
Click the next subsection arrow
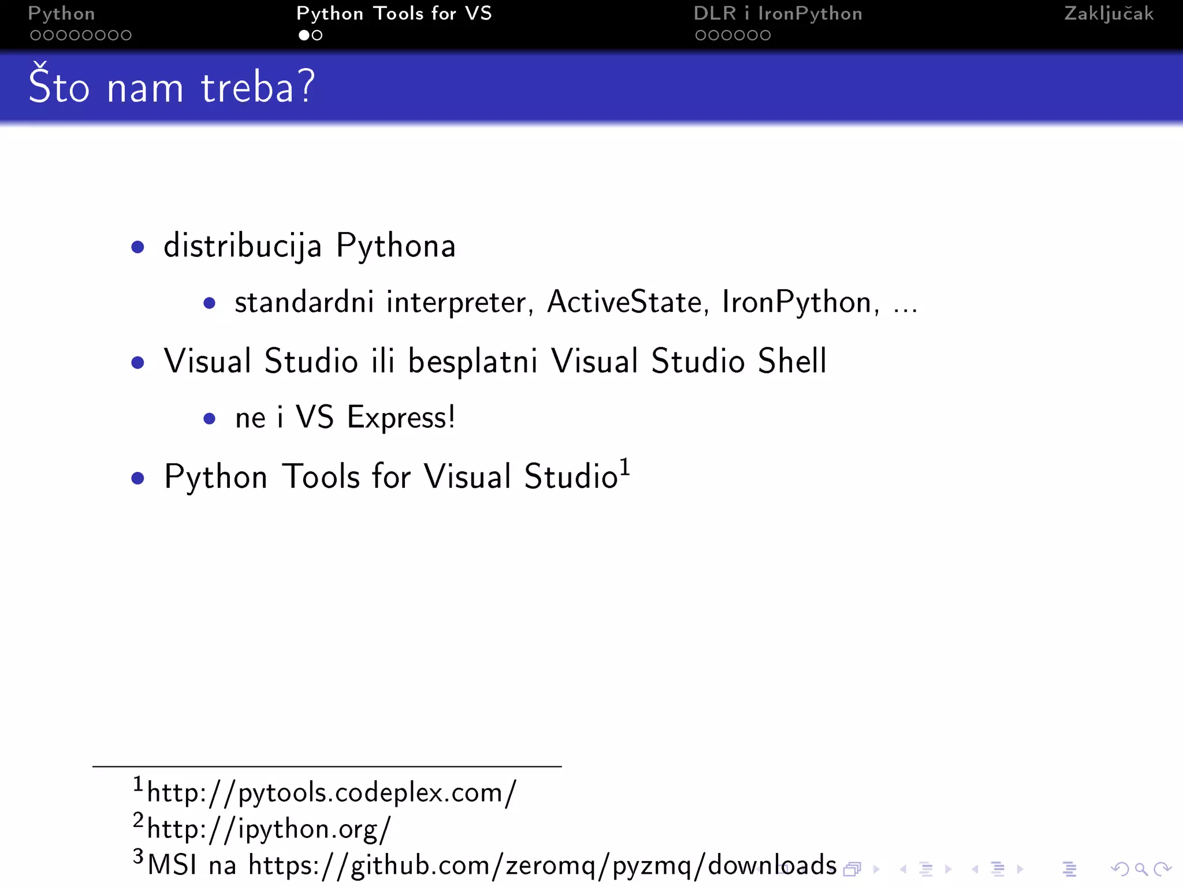click(x=948, y=869)
